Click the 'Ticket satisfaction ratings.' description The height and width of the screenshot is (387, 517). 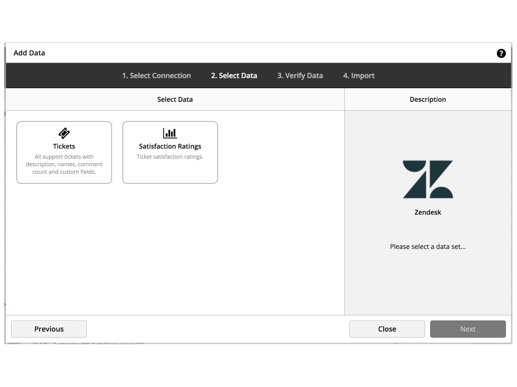tap(170, 157)
